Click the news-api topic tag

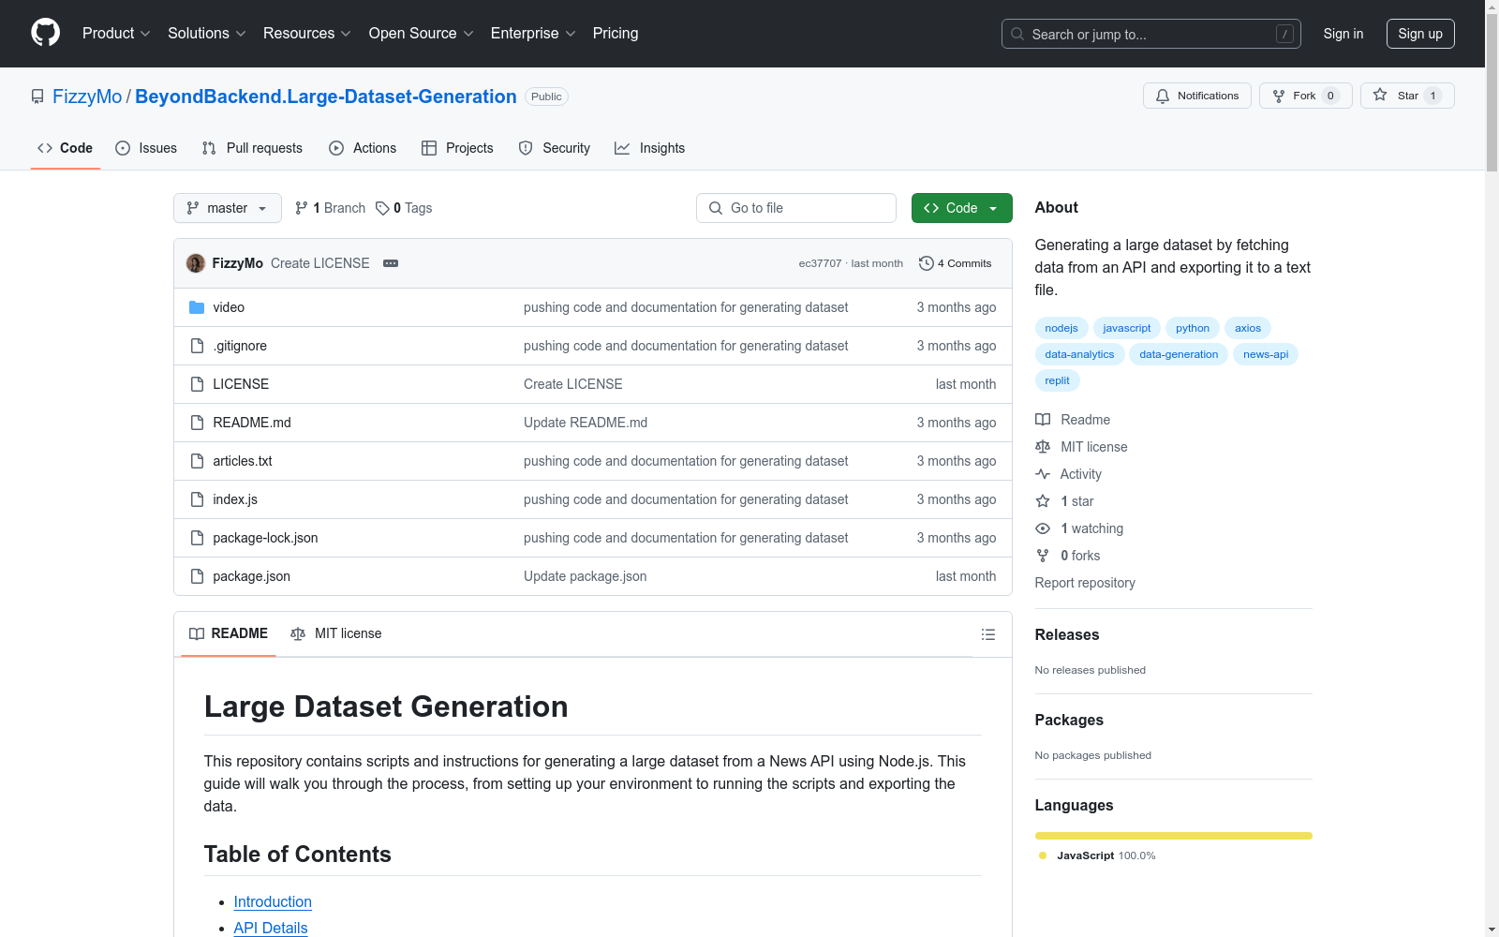[1266, 354]
